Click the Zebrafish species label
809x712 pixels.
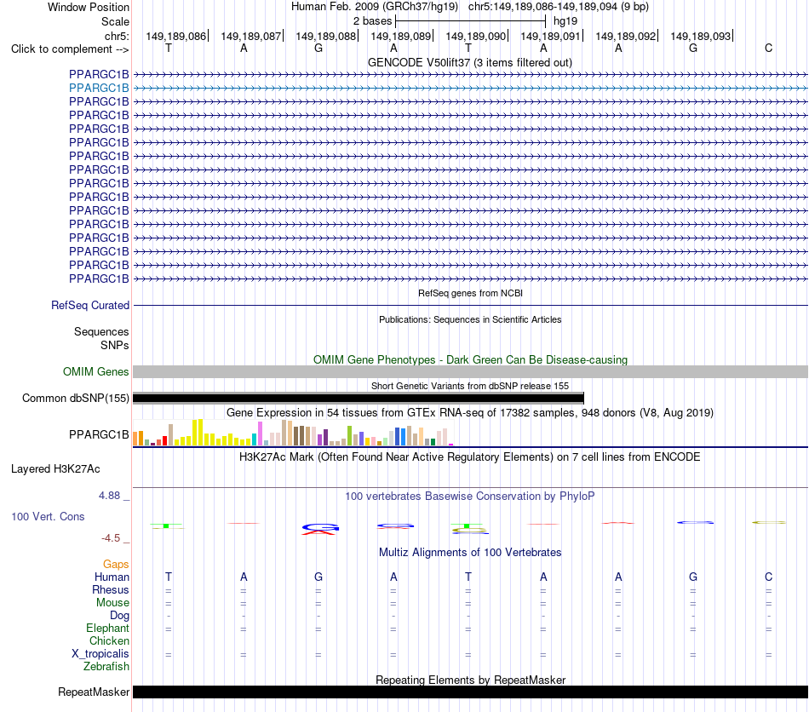106,667
